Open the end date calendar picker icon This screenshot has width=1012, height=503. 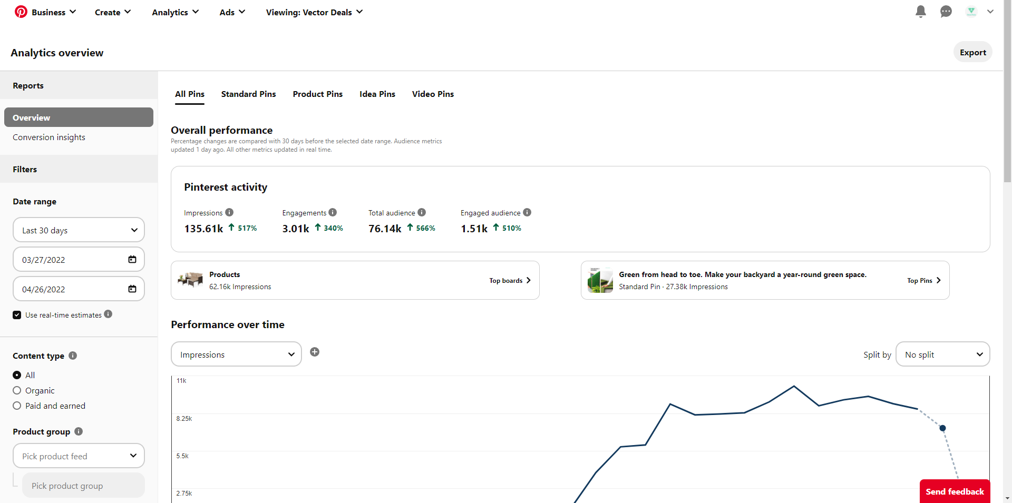132,289
